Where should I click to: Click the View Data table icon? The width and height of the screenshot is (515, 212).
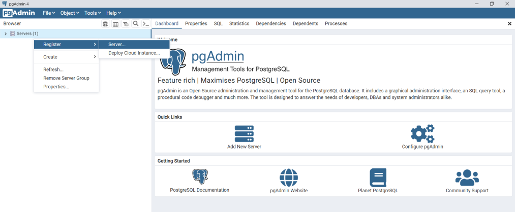click(x=115, y=24)
